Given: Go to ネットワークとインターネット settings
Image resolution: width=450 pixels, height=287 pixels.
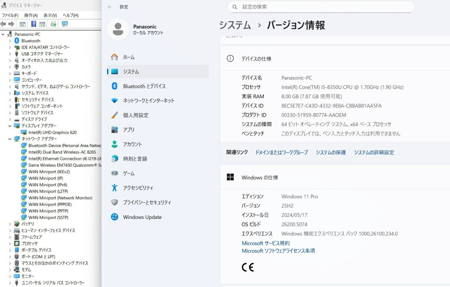Looking at the screenshot, I should click(x=149, y=101).
